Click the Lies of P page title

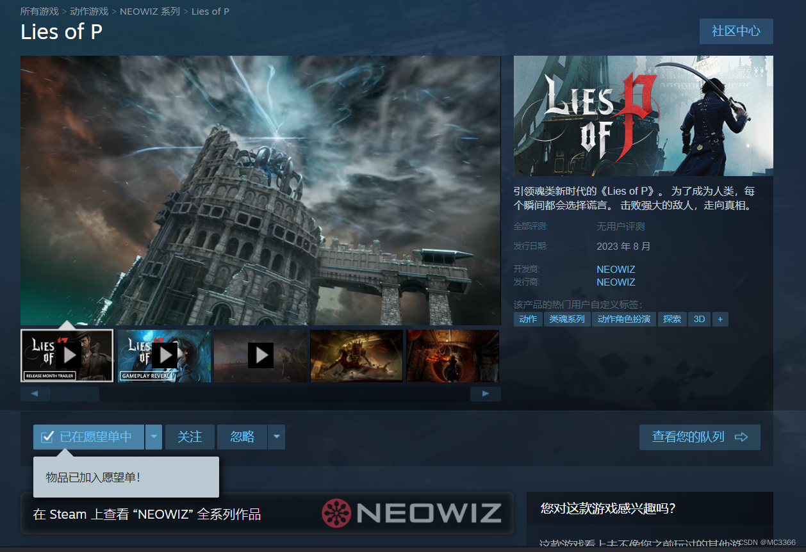(x=62, y=32)
